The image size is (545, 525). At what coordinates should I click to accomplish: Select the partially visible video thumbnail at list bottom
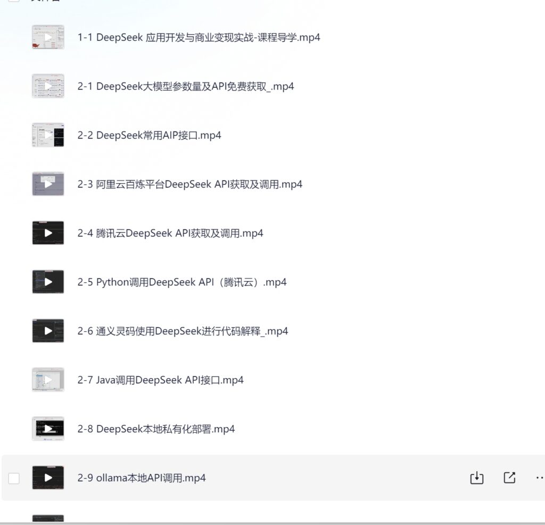tap(48, 519)
